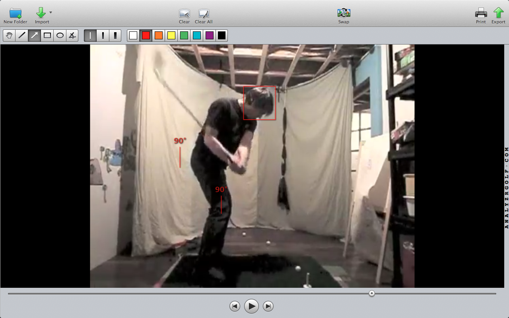
Task: Select the arrow drawing tool
Action: pyautogui.click(x=35, y=36)
